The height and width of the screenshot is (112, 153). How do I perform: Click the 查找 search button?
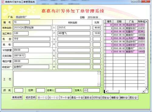(88, 97)
